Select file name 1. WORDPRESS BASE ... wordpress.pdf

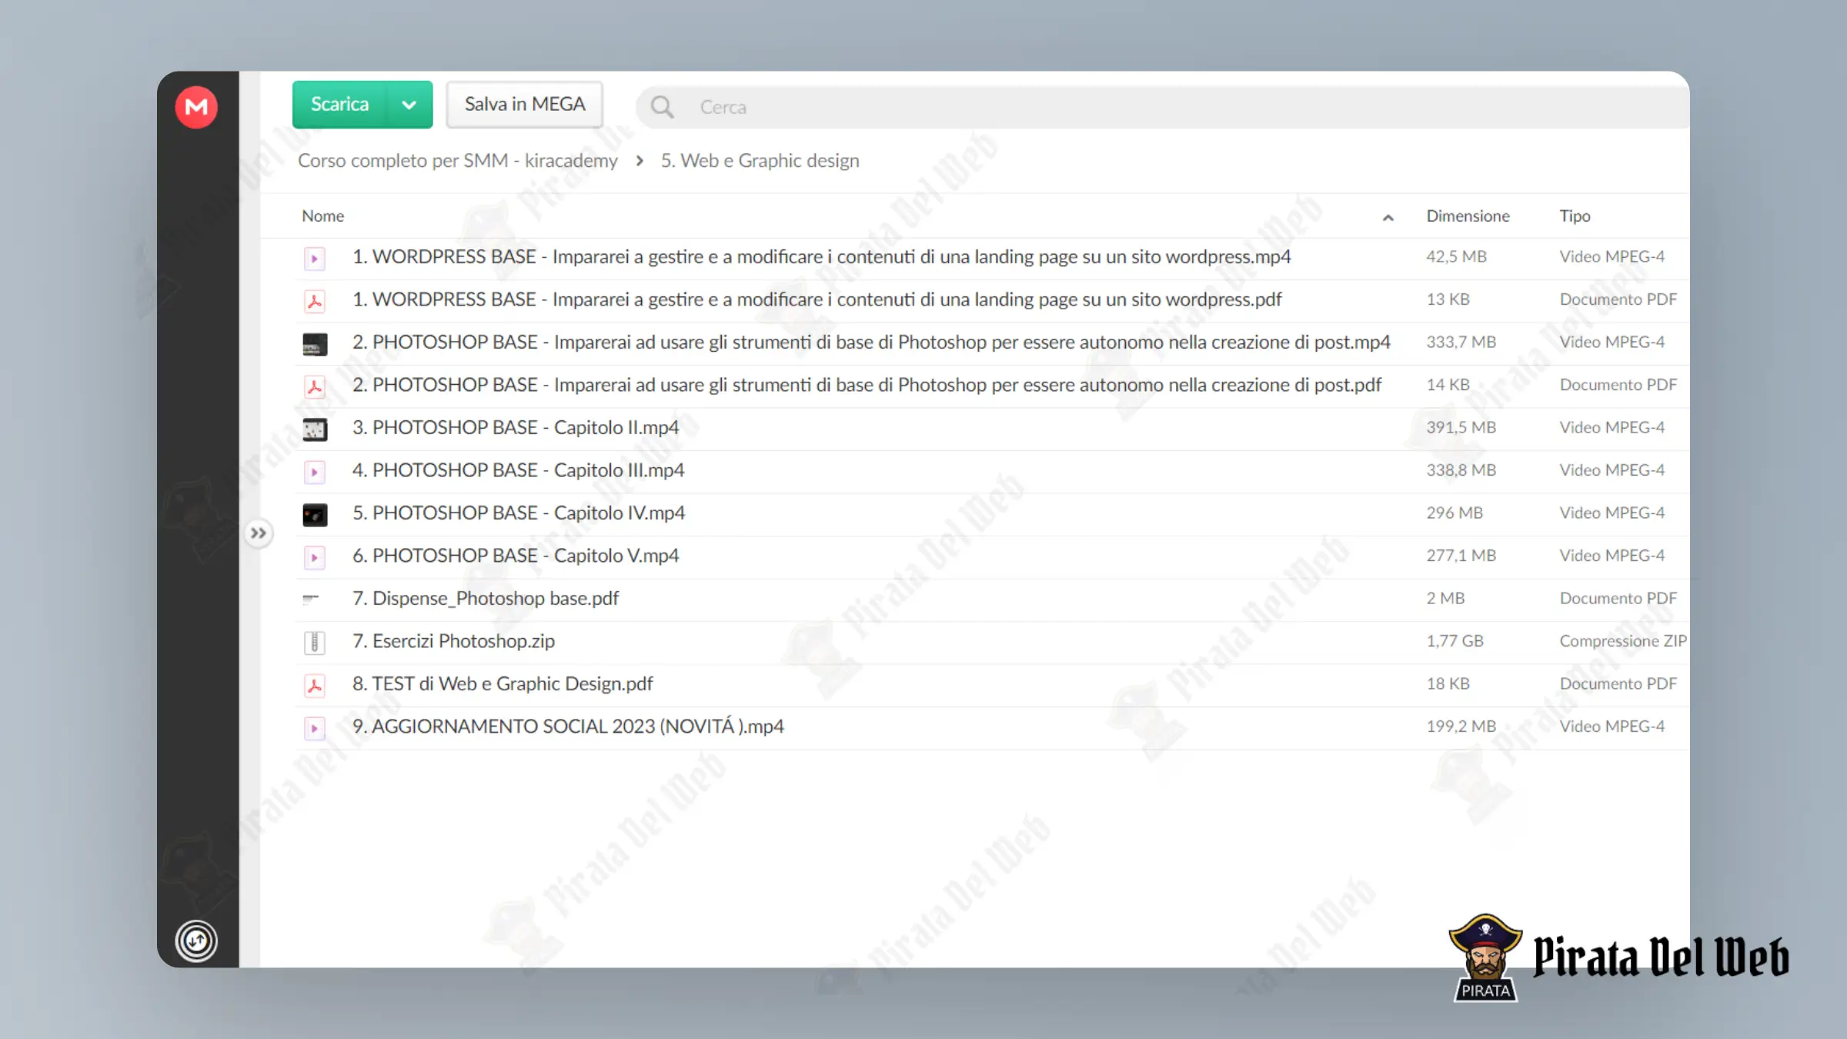point(817,299)
